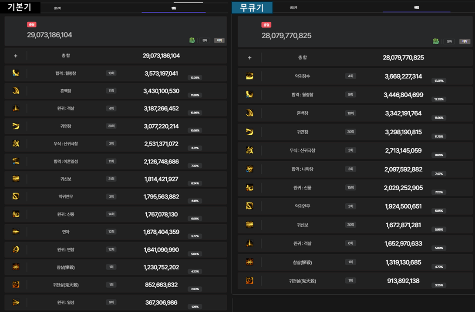Click the 합격 : 이혼일섬 skill icon
Image resolution: width=475 pixels, height=312 pixels.
[x=16, y=161]
